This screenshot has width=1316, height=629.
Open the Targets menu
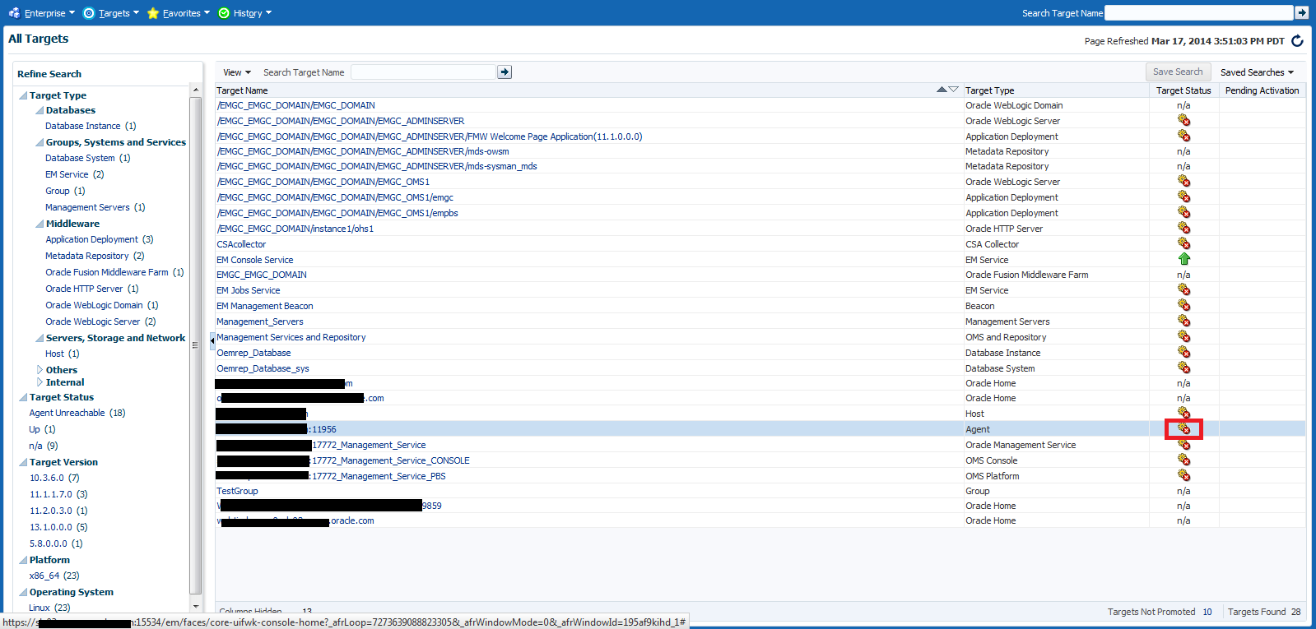[111, 13]
